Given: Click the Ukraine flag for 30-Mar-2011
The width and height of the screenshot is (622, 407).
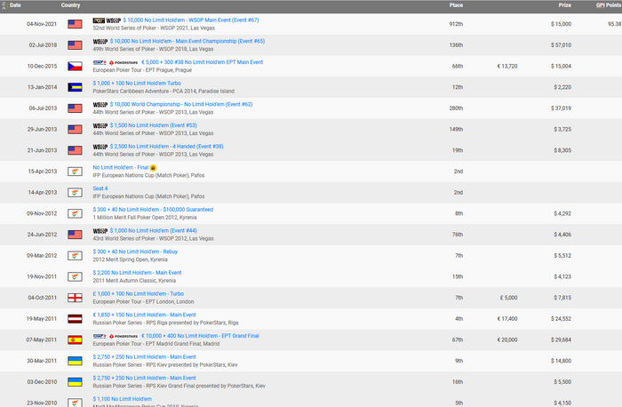Looking at the screenshot, I should pyautogui.click(x=75, y=360).
